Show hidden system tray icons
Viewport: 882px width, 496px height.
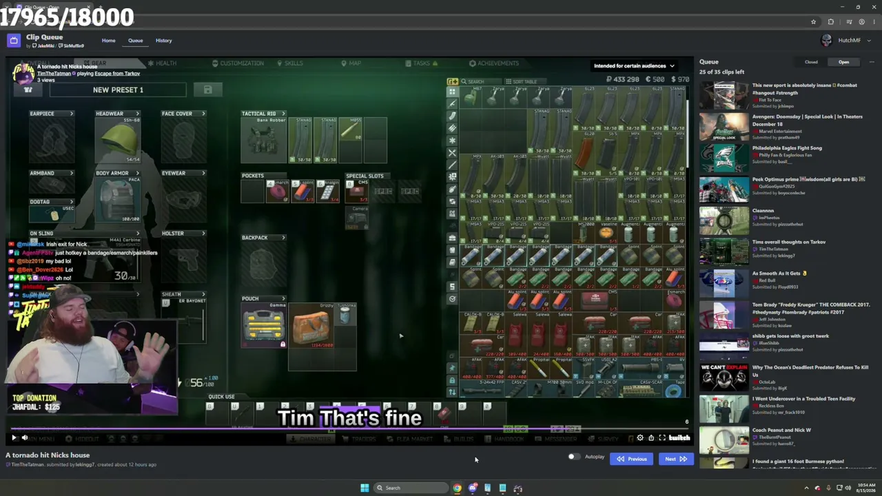[x=806, y=488]
